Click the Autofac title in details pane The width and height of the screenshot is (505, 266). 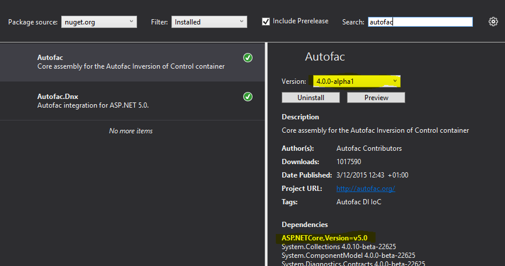[325, 56]
